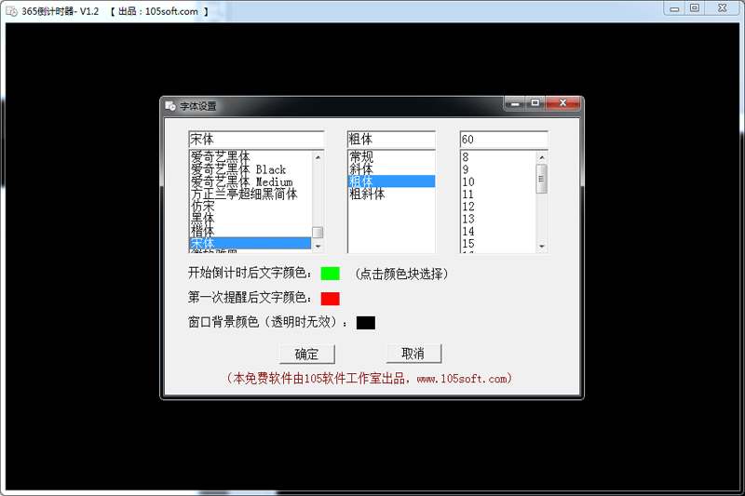
Task: Confirm settings with 确定 button
Action: [x=306, y=354]
